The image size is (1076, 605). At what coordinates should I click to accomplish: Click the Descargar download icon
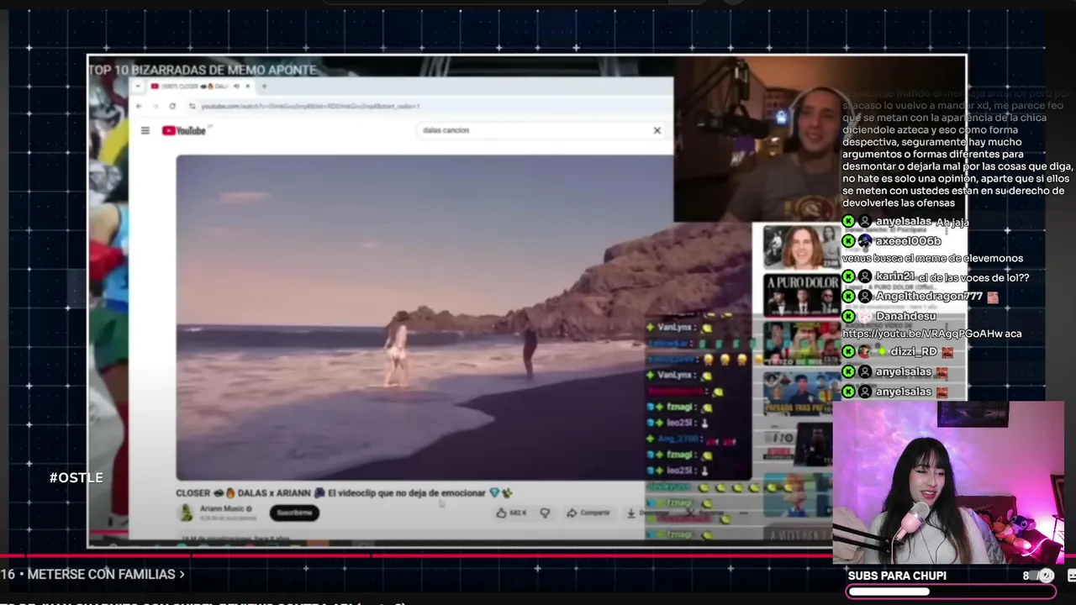tap(631, 513)
